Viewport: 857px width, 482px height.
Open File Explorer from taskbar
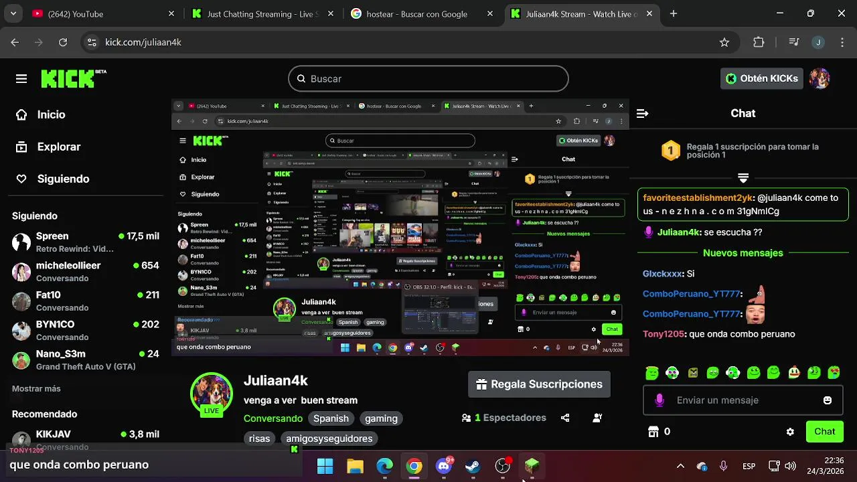[355, 466]
